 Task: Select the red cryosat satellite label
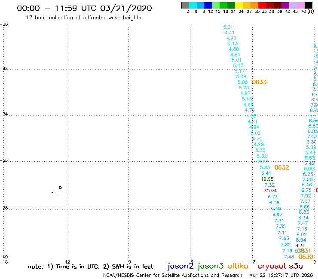[x=272, y=266]
